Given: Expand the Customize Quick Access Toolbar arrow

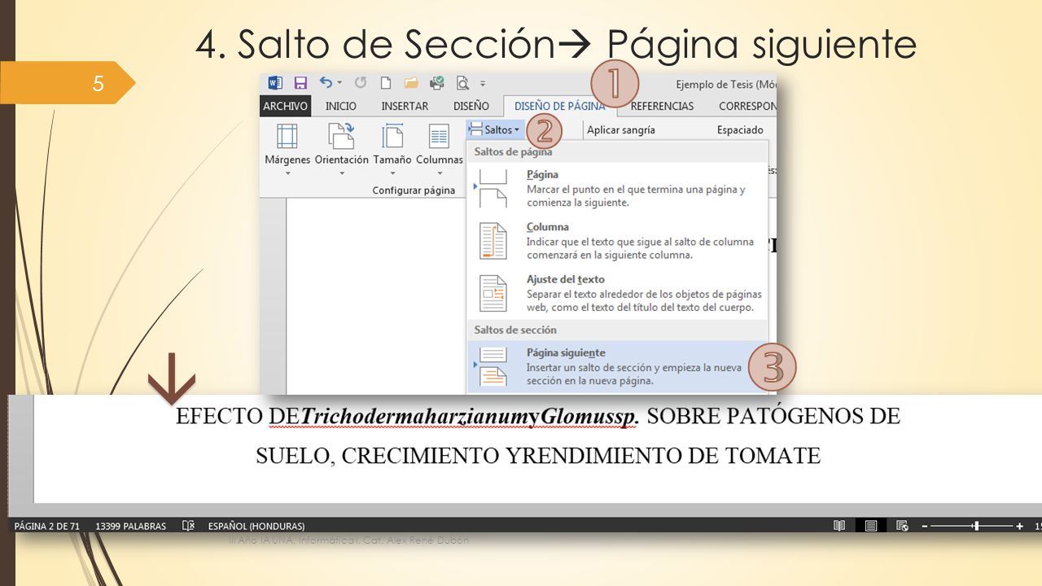Looking at the screenshot, I should (482, 84).
